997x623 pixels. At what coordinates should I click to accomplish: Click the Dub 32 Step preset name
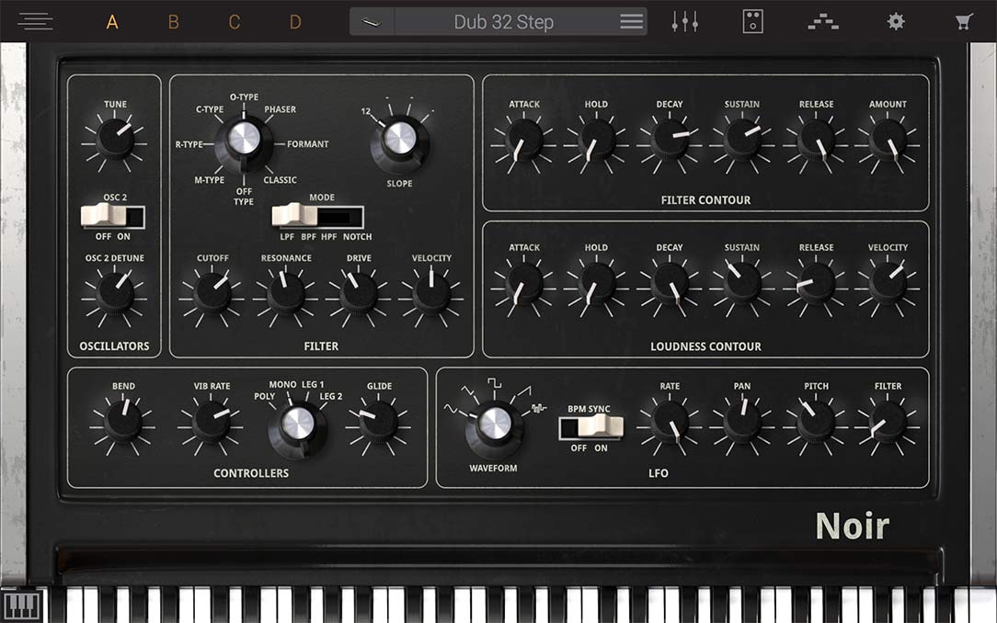(x=504, y=22)
